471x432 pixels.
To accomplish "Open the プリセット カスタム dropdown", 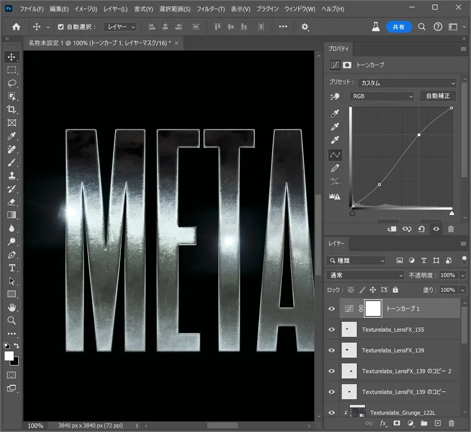I will pyautogui.click(x=407, y=83).
